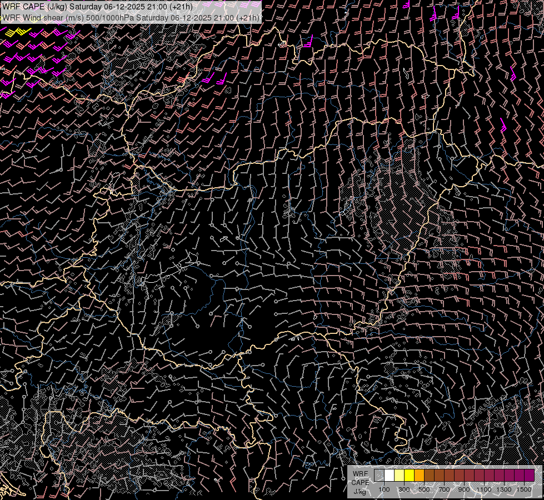
Task: Click the 100 legend label
Action: tap(384, 489)
